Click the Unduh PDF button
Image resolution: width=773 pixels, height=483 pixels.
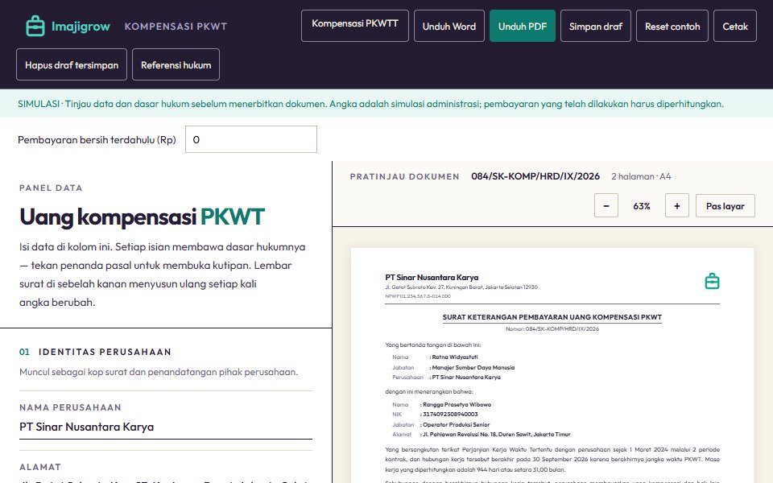click(x=523, y=26)
